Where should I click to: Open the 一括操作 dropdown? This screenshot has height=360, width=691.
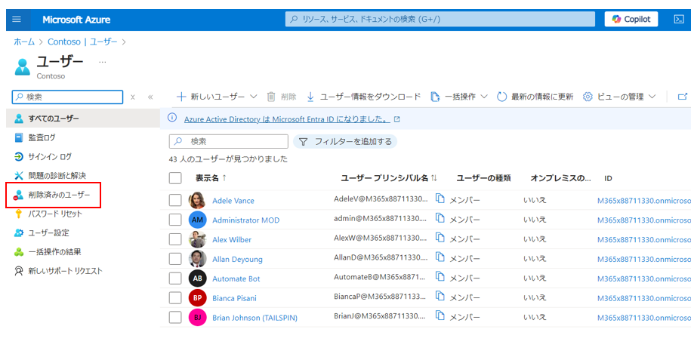[458, 97]
